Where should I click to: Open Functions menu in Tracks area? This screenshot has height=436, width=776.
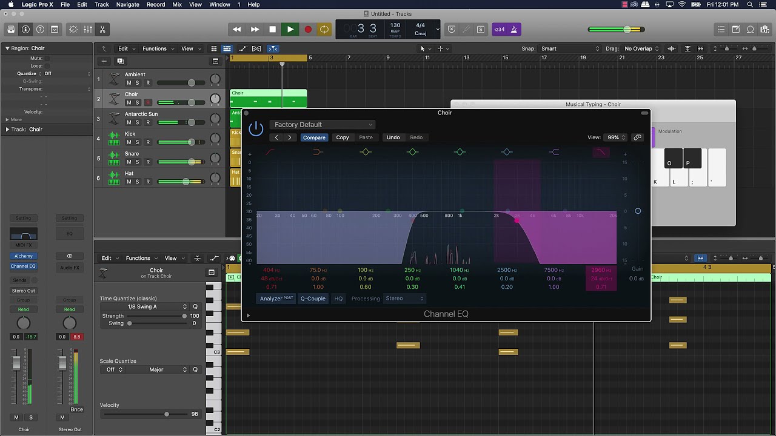point(158,48)
